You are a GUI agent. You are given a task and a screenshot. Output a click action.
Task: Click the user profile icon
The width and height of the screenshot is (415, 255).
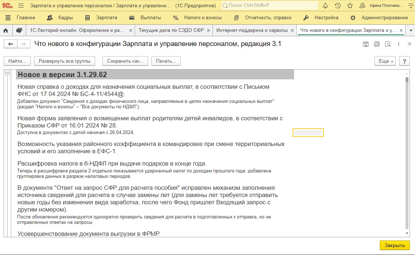(362, 5)
